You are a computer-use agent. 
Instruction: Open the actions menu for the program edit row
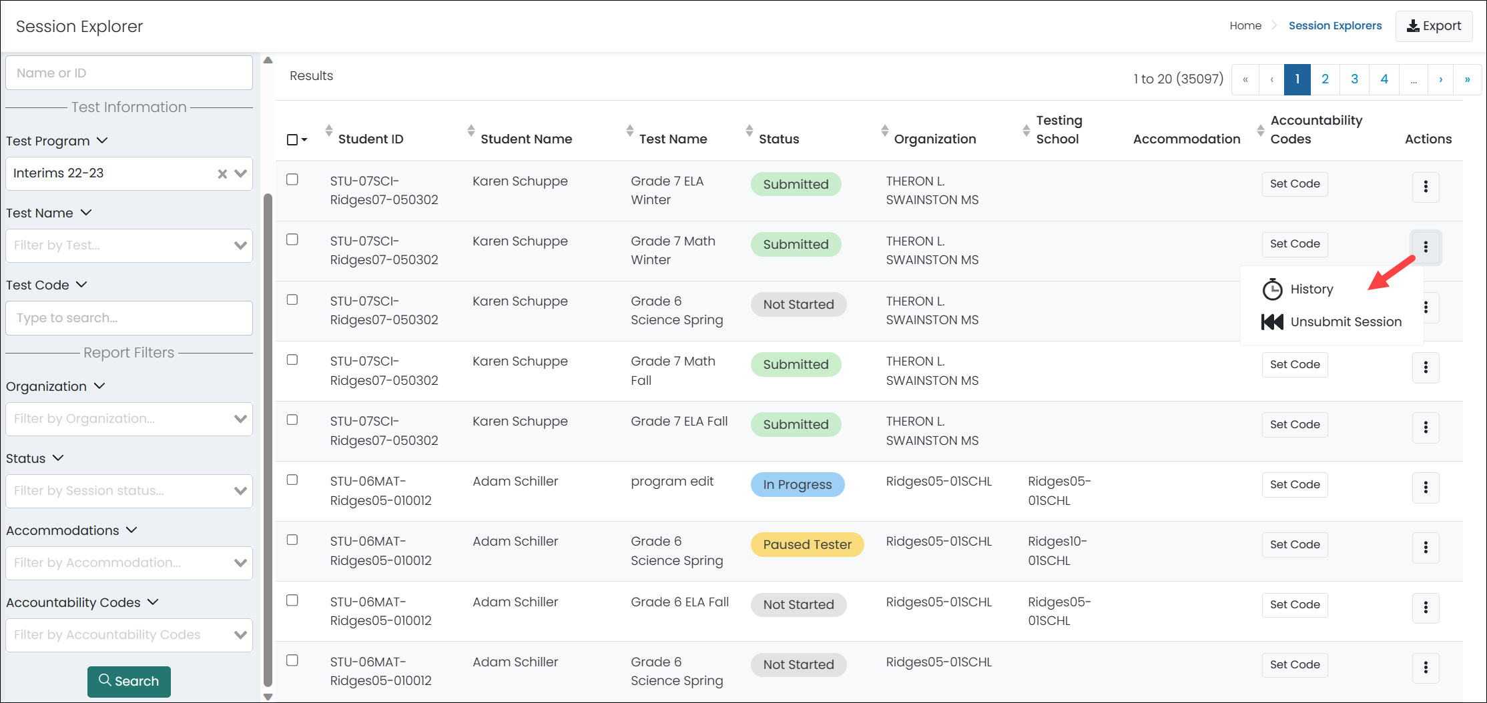point(1426,488)
